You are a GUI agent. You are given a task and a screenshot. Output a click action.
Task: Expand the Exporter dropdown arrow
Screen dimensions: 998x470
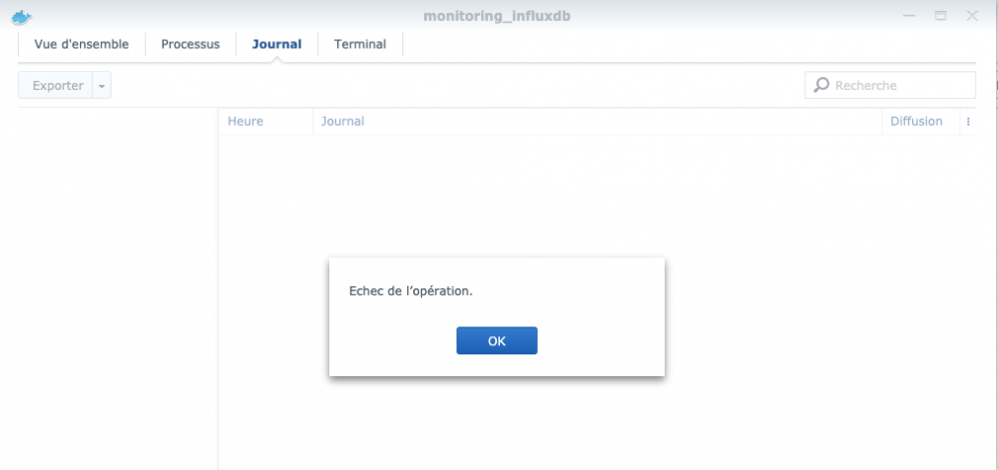click(102, 85)
